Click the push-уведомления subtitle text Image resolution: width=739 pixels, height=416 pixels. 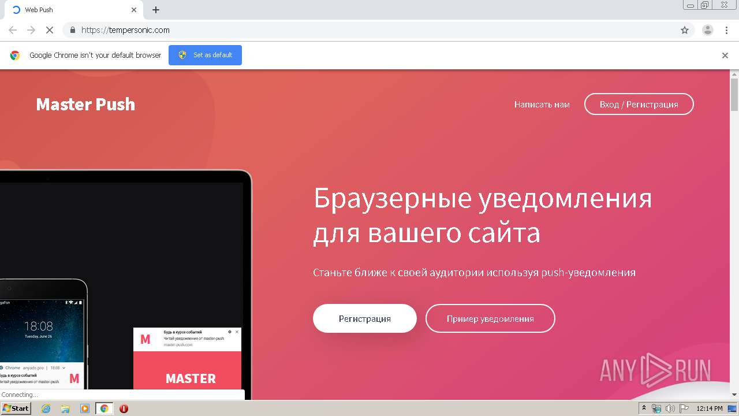click(x=474, y=272)
